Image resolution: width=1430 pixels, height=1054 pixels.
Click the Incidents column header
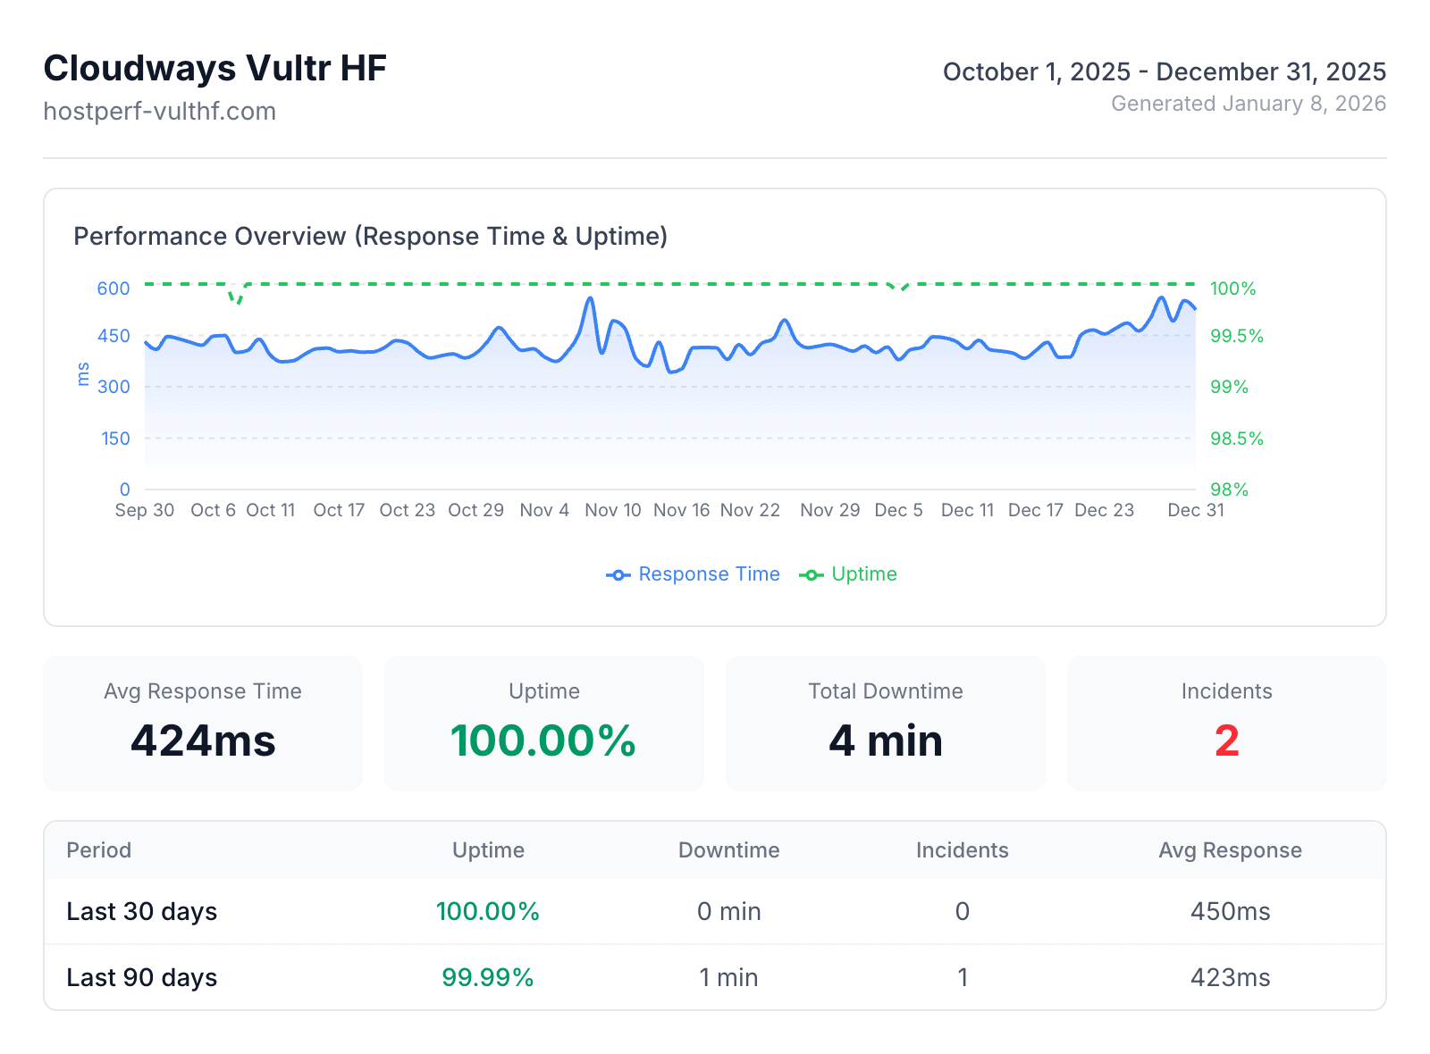(x=962, y=849)
